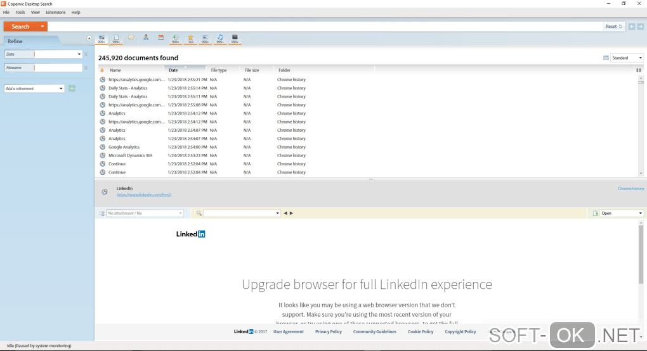The image size is (647, 351).
Task: Click the attachment icon in preview toolbar
Action: [102, 214]
